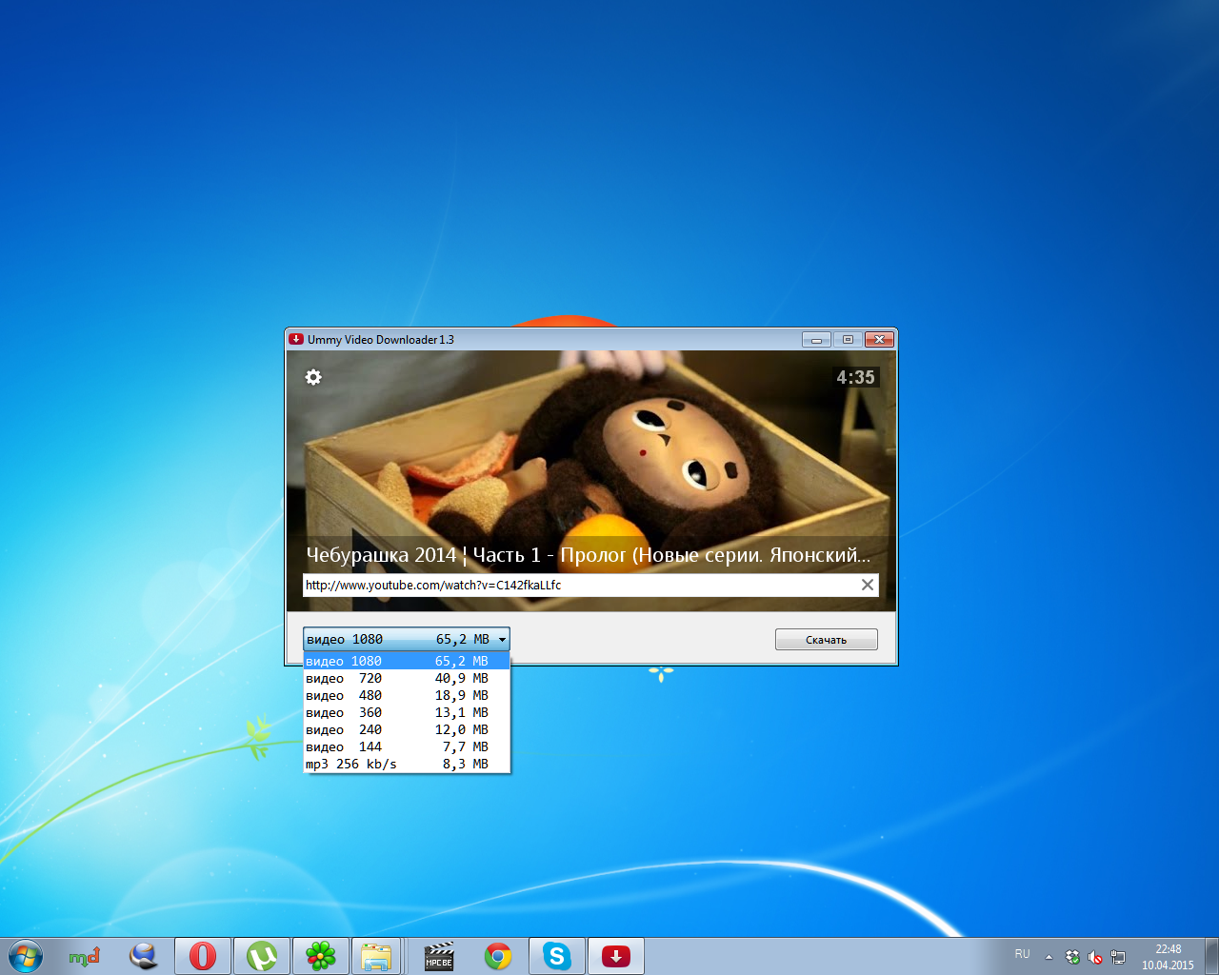Open the globe magnifier taskbar icon
The width and height of the screenshot is (1219, 975).
click(x=144, y=956)
